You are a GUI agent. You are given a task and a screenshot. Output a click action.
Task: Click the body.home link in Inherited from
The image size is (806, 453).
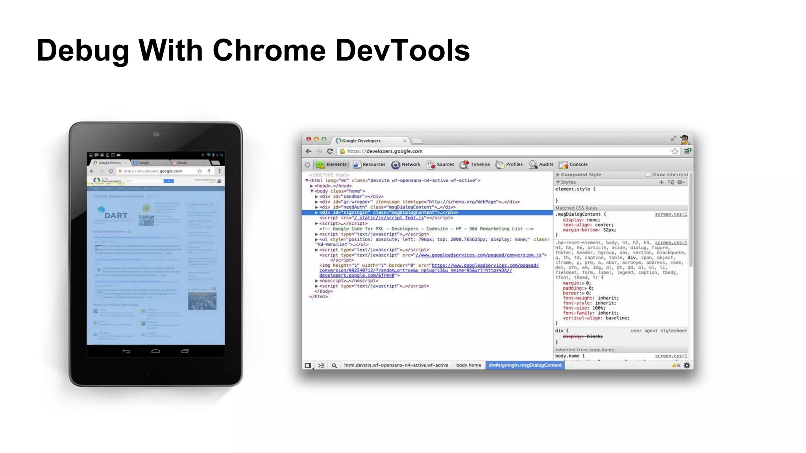(601, 350)
